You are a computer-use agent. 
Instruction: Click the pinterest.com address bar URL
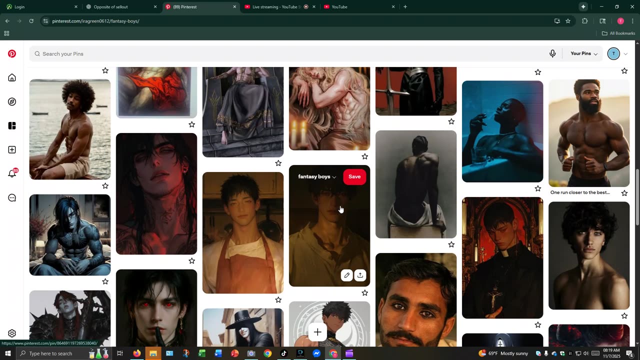(96, 21)
